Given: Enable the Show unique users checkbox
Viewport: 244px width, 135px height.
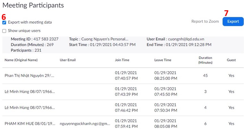Looking at the screenshot, I should (x=4, y=31).
